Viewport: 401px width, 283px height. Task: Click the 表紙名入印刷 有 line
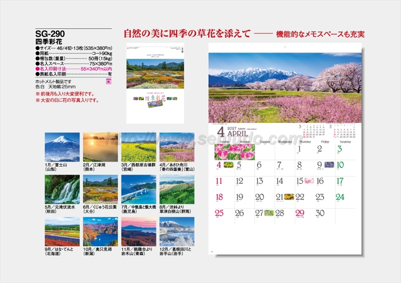point(74,74)
